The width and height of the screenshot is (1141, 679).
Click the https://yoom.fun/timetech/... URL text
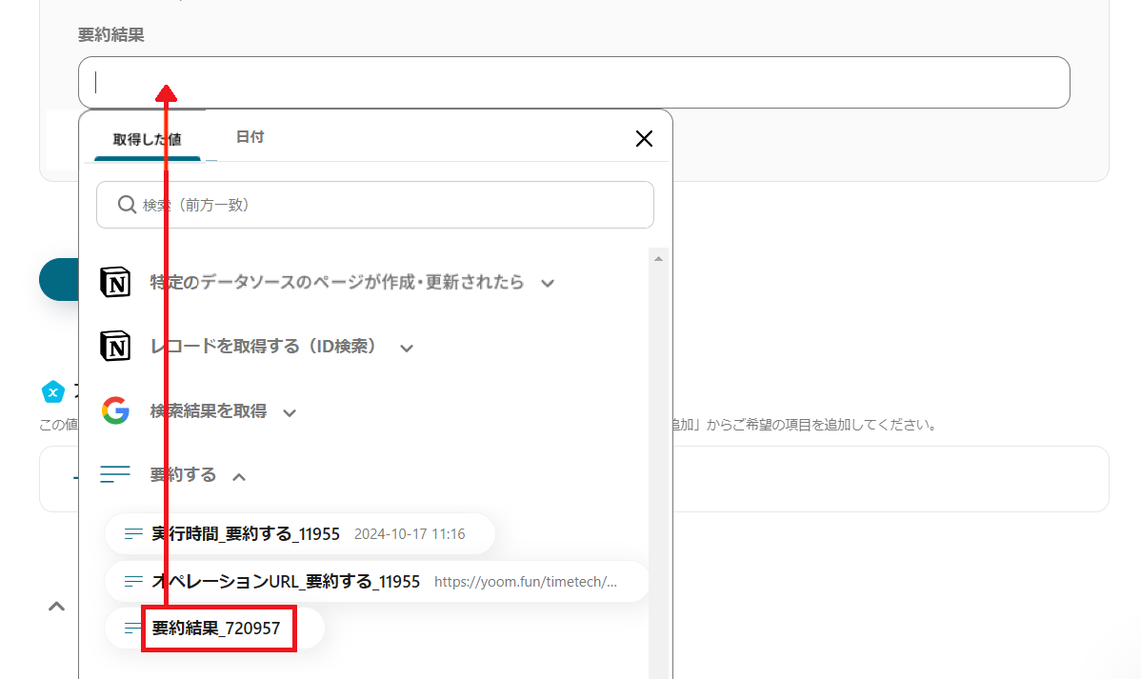(x=526, y=582)
